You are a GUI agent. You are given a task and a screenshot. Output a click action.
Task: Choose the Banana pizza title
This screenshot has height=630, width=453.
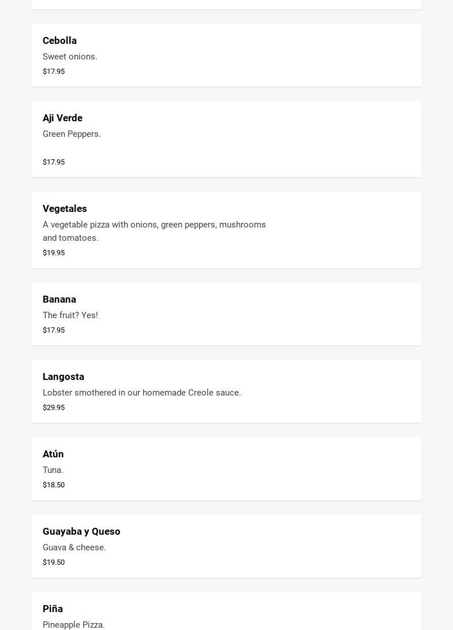tap(59, 299)
